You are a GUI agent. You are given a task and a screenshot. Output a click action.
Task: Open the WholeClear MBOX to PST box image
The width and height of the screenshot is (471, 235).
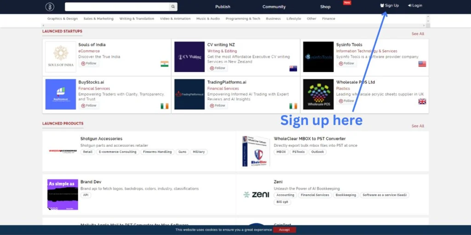(x=256, y=151)
